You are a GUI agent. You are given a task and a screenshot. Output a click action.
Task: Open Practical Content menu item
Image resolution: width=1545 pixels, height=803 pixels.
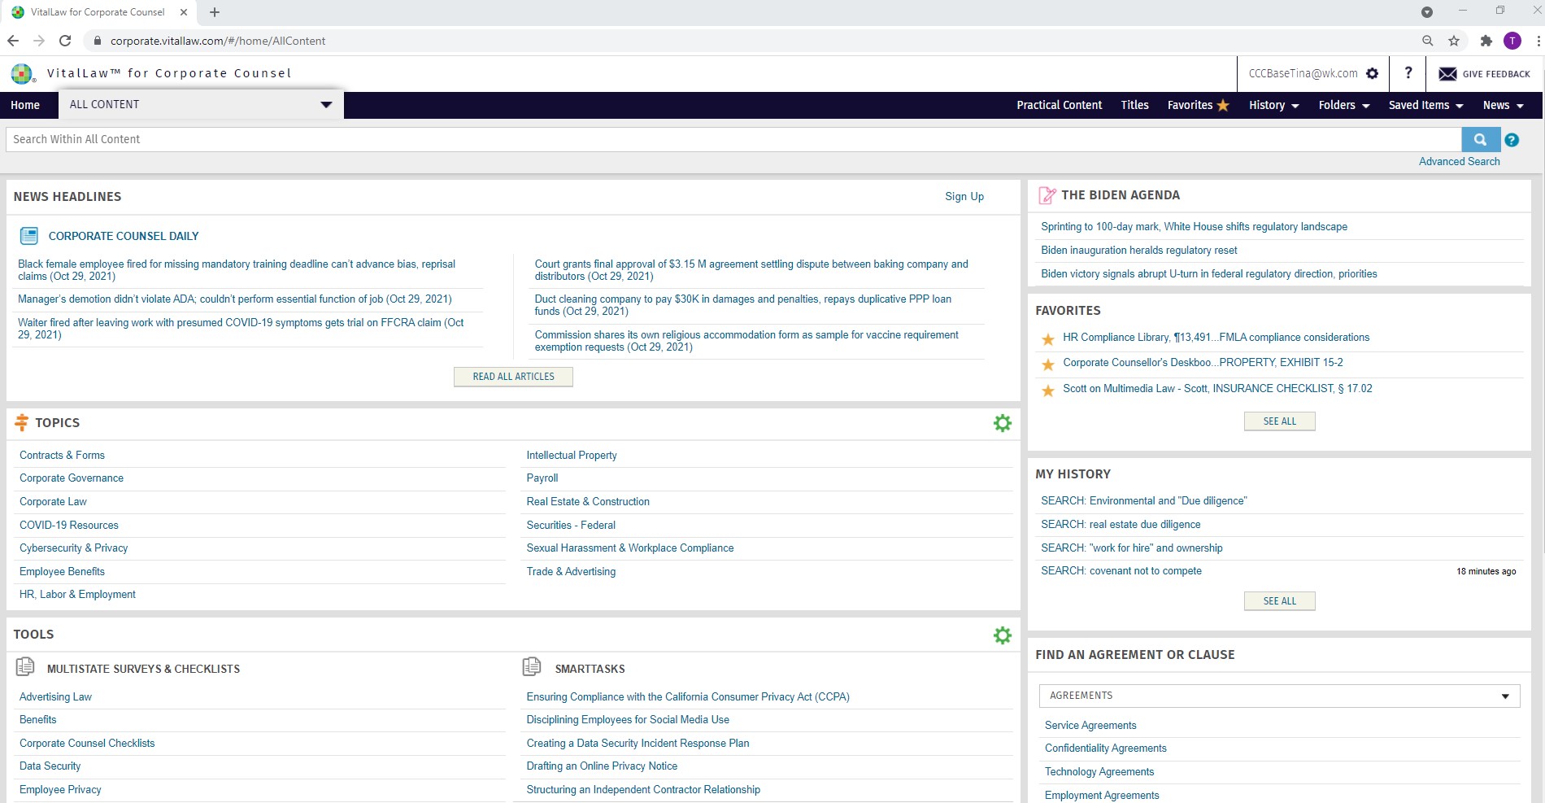tap(1059, 105)
